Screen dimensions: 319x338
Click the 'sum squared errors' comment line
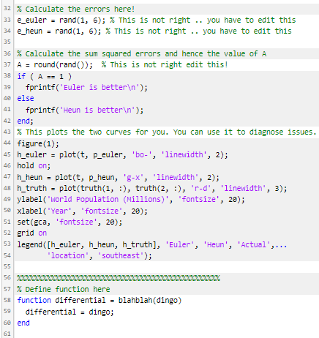tap(141, 53)
